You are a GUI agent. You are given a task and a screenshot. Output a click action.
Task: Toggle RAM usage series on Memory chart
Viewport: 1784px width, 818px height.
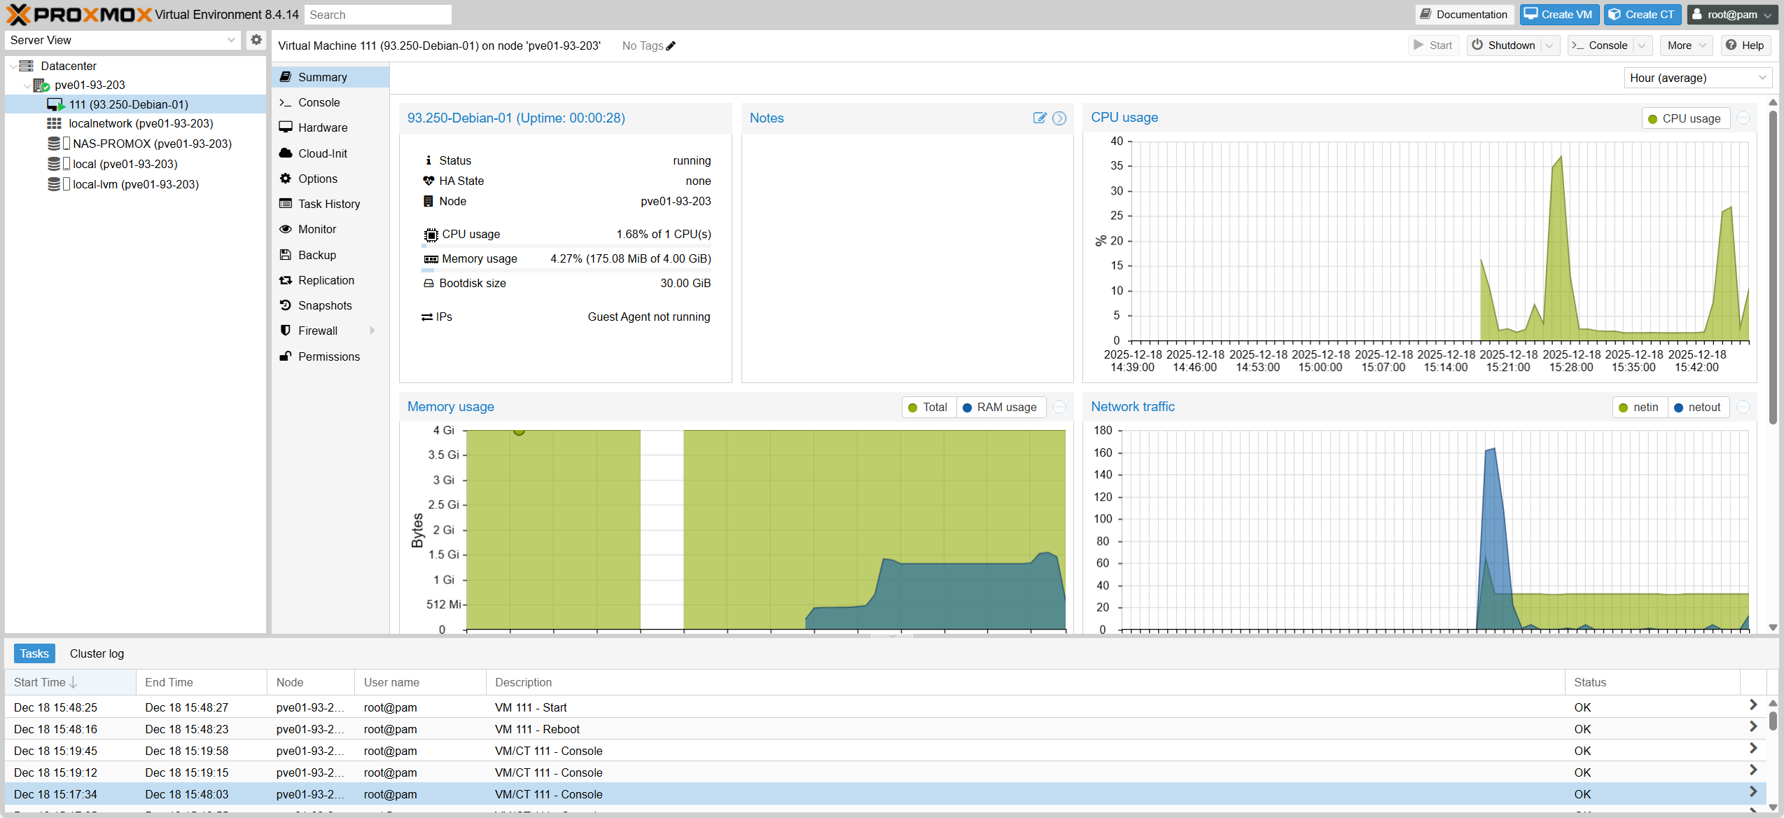[x=1001, y=407]
